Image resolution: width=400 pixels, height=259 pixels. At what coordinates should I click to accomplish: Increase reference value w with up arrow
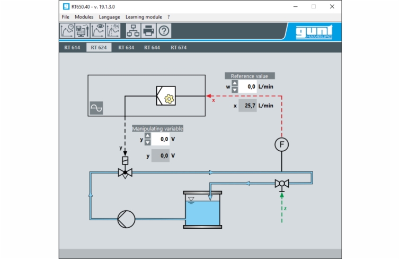pyautogui.click(x=235, y=83)
